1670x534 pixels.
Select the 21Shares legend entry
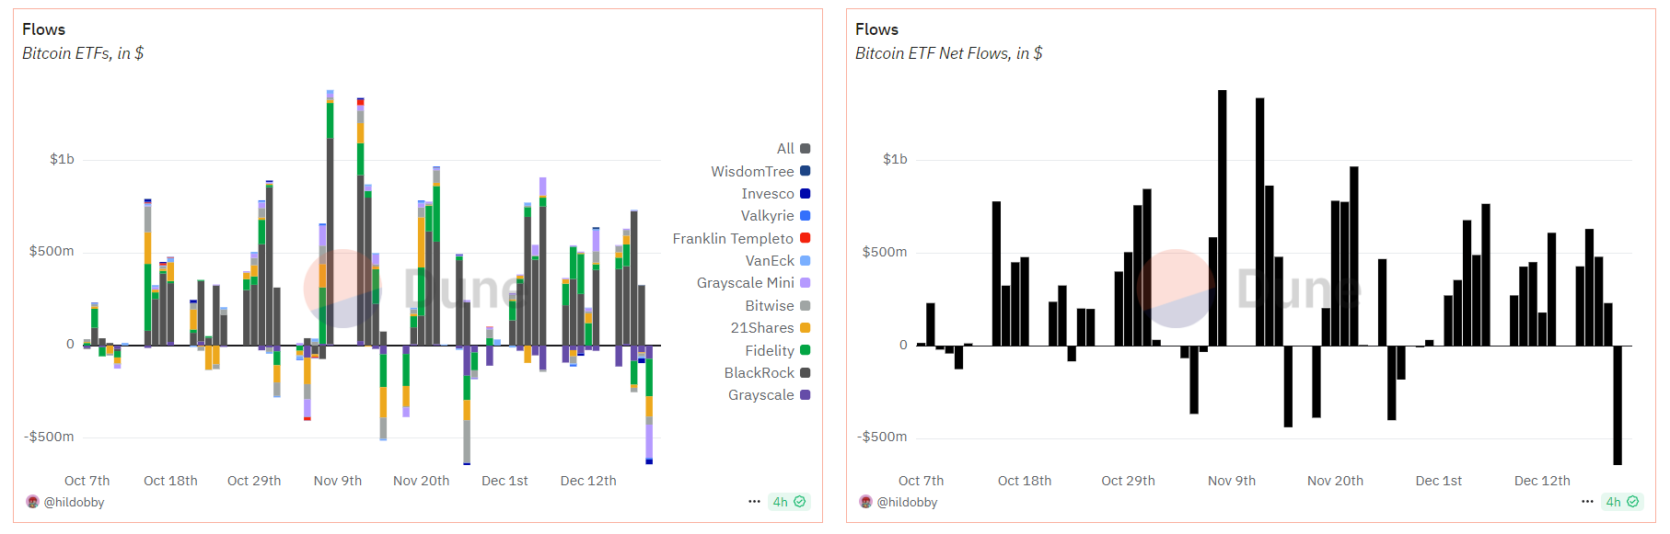(x=762, y=328)
